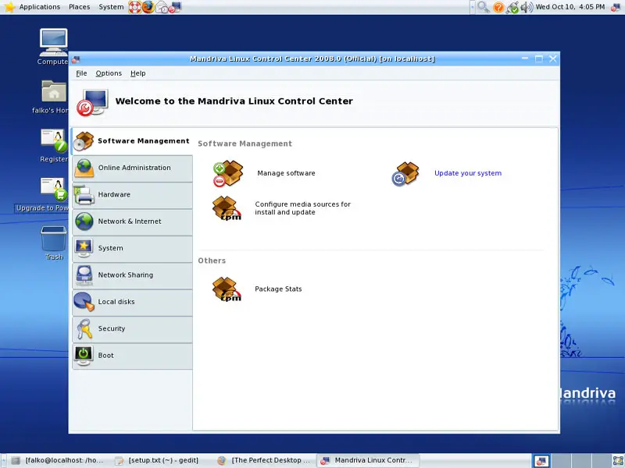Choose the Hardware printer icon in sidebar

[x=84, y=194]
